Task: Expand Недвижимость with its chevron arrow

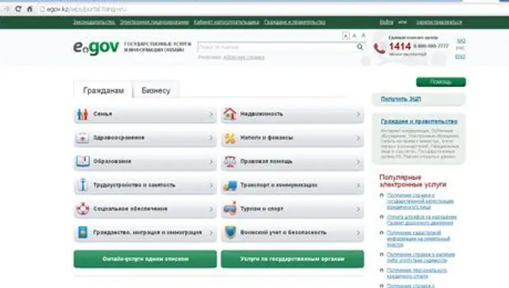Action: tap(358, 114)
